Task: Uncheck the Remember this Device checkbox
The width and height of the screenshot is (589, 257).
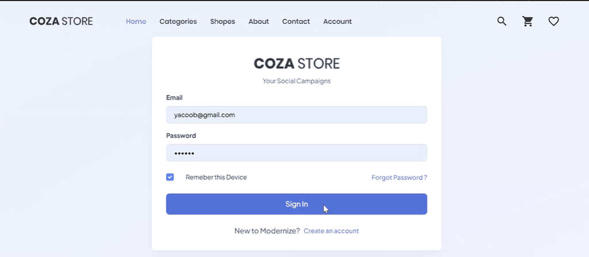Action: pos(170,177)
